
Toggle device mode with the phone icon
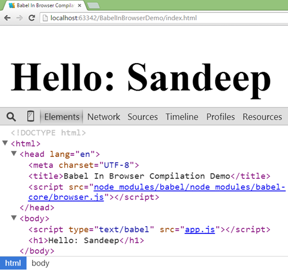[x=30, y=116]
